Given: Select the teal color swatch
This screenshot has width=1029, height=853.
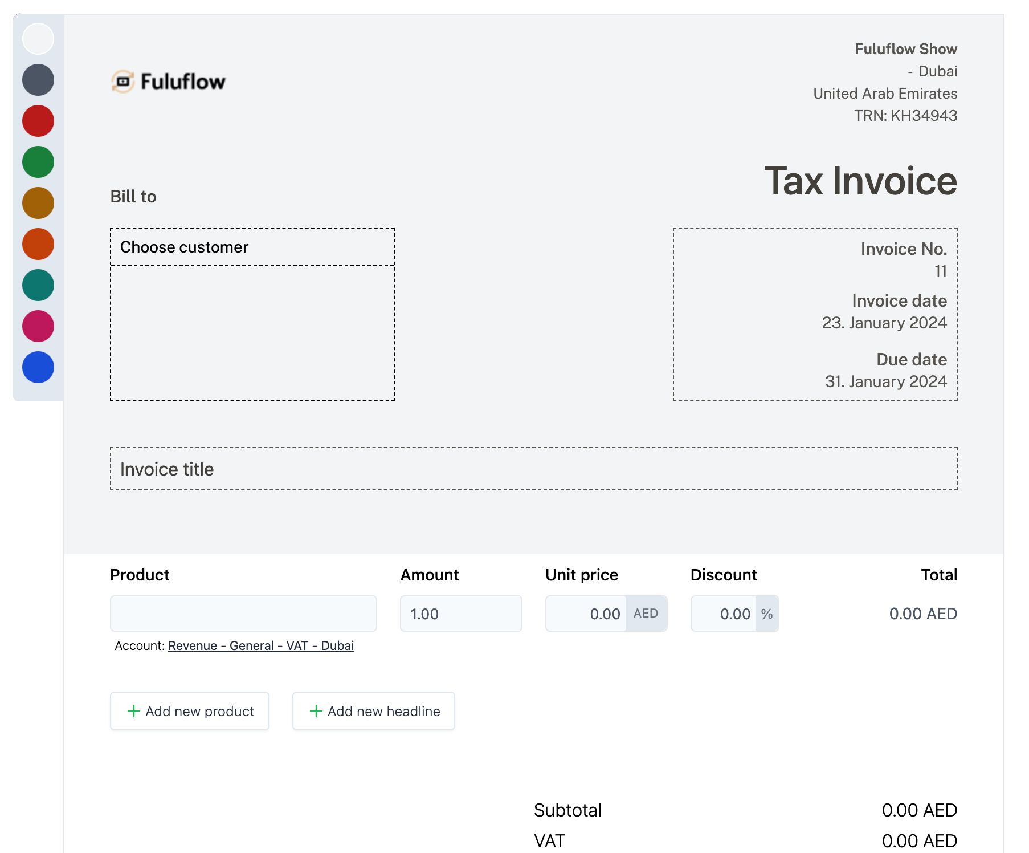Looking at the screenshot, I should (x=38, y=285).
